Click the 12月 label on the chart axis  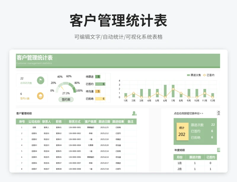click(x=212, y=101)
